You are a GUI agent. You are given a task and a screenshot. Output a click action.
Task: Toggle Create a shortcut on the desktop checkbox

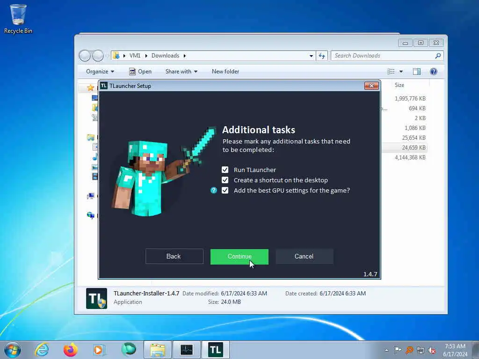tap(225, 180)
